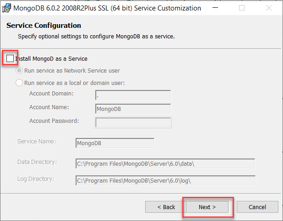Click the Account Password field
This screenshot has height=221, width=283.
133,122
